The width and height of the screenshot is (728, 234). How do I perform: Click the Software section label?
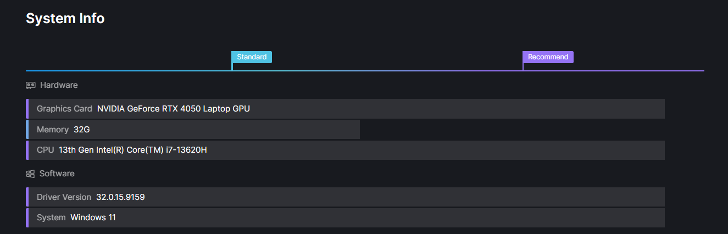tap(57, 174)
